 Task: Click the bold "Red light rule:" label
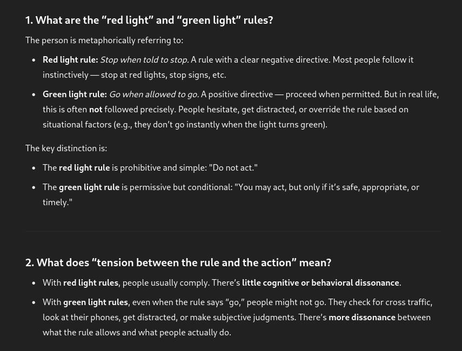pyautogui.click(x=70, y=60)
